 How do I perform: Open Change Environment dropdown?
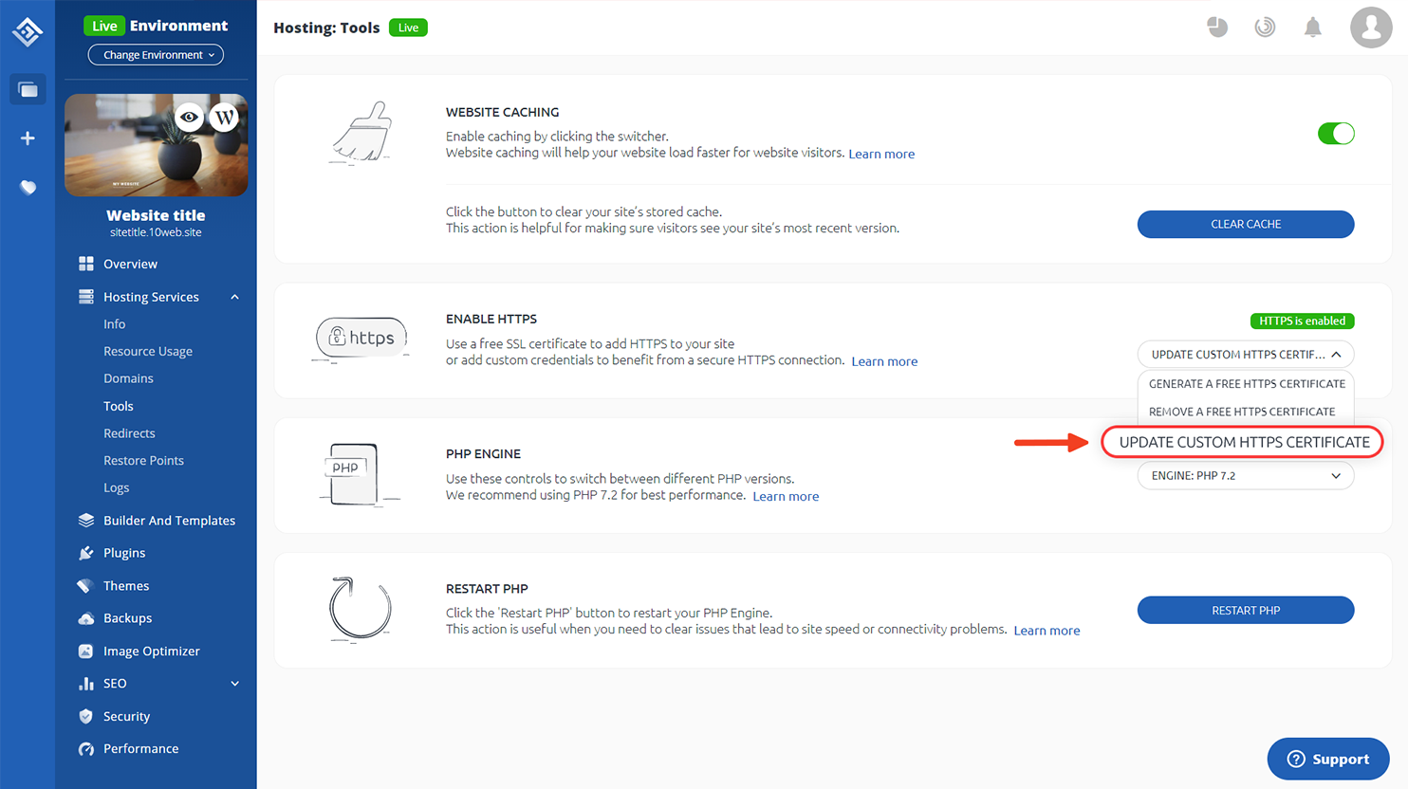[157, 55]
